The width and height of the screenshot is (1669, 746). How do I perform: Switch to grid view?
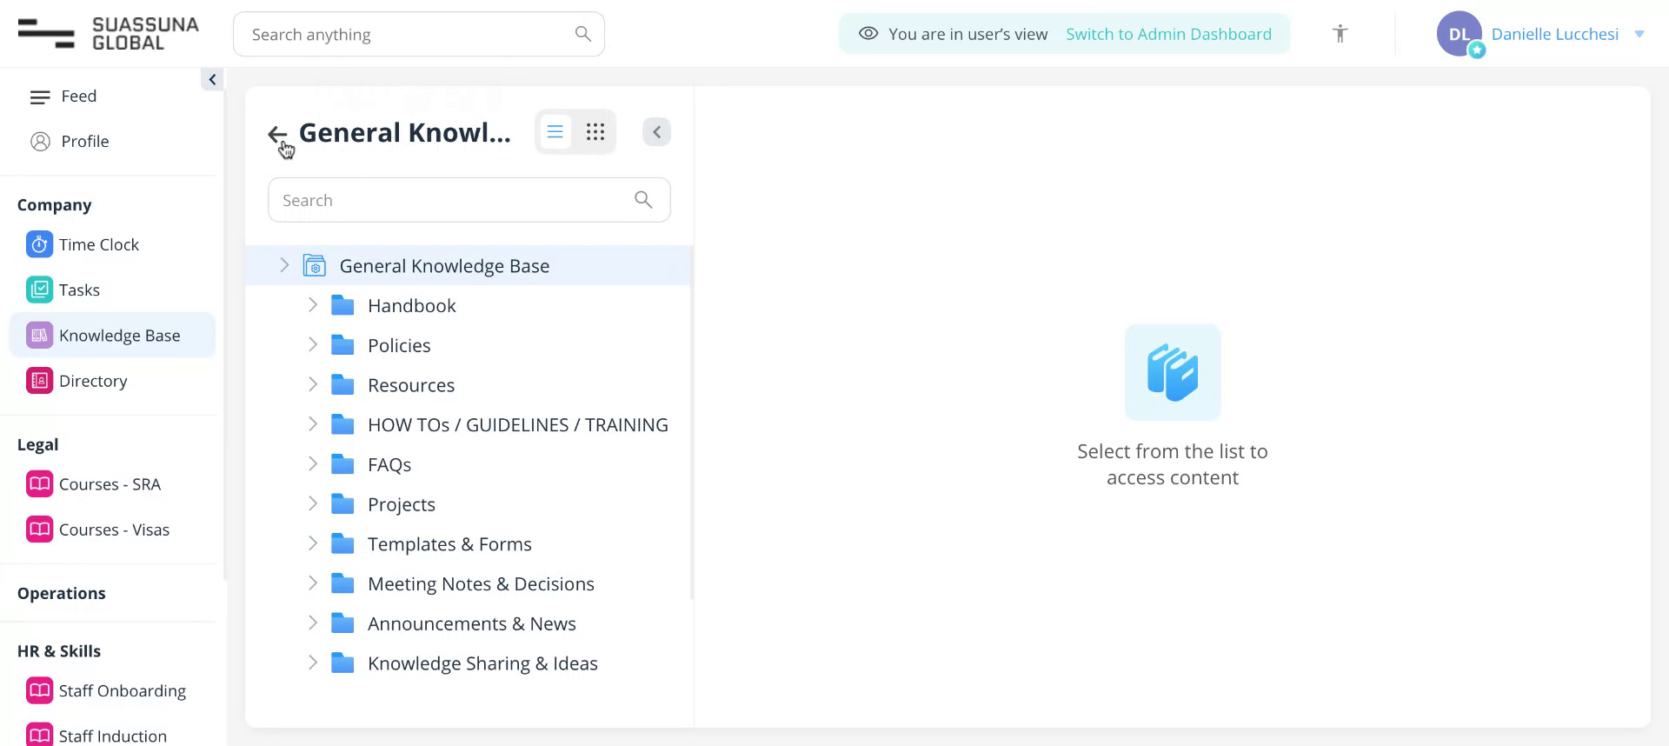(595, 132)
